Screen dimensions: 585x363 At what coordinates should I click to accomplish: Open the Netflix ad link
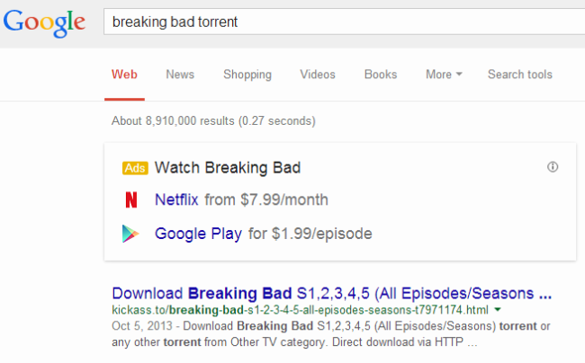click(x=177, y=199)
